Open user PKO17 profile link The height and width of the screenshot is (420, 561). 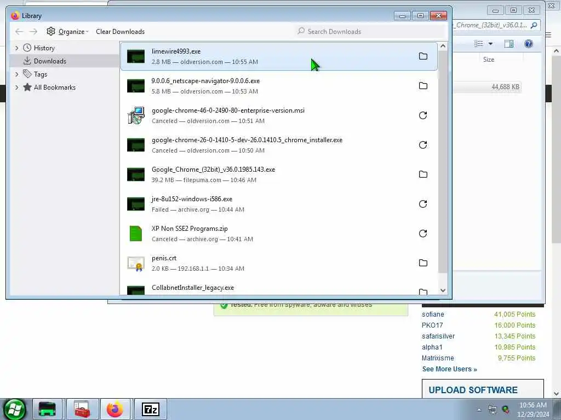[432, 325]
